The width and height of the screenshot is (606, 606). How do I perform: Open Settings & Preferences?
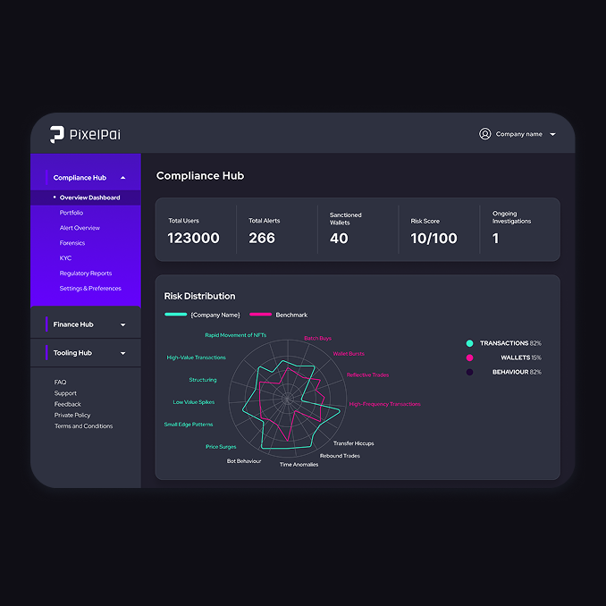pyautogui.click(x=90, y=289)
